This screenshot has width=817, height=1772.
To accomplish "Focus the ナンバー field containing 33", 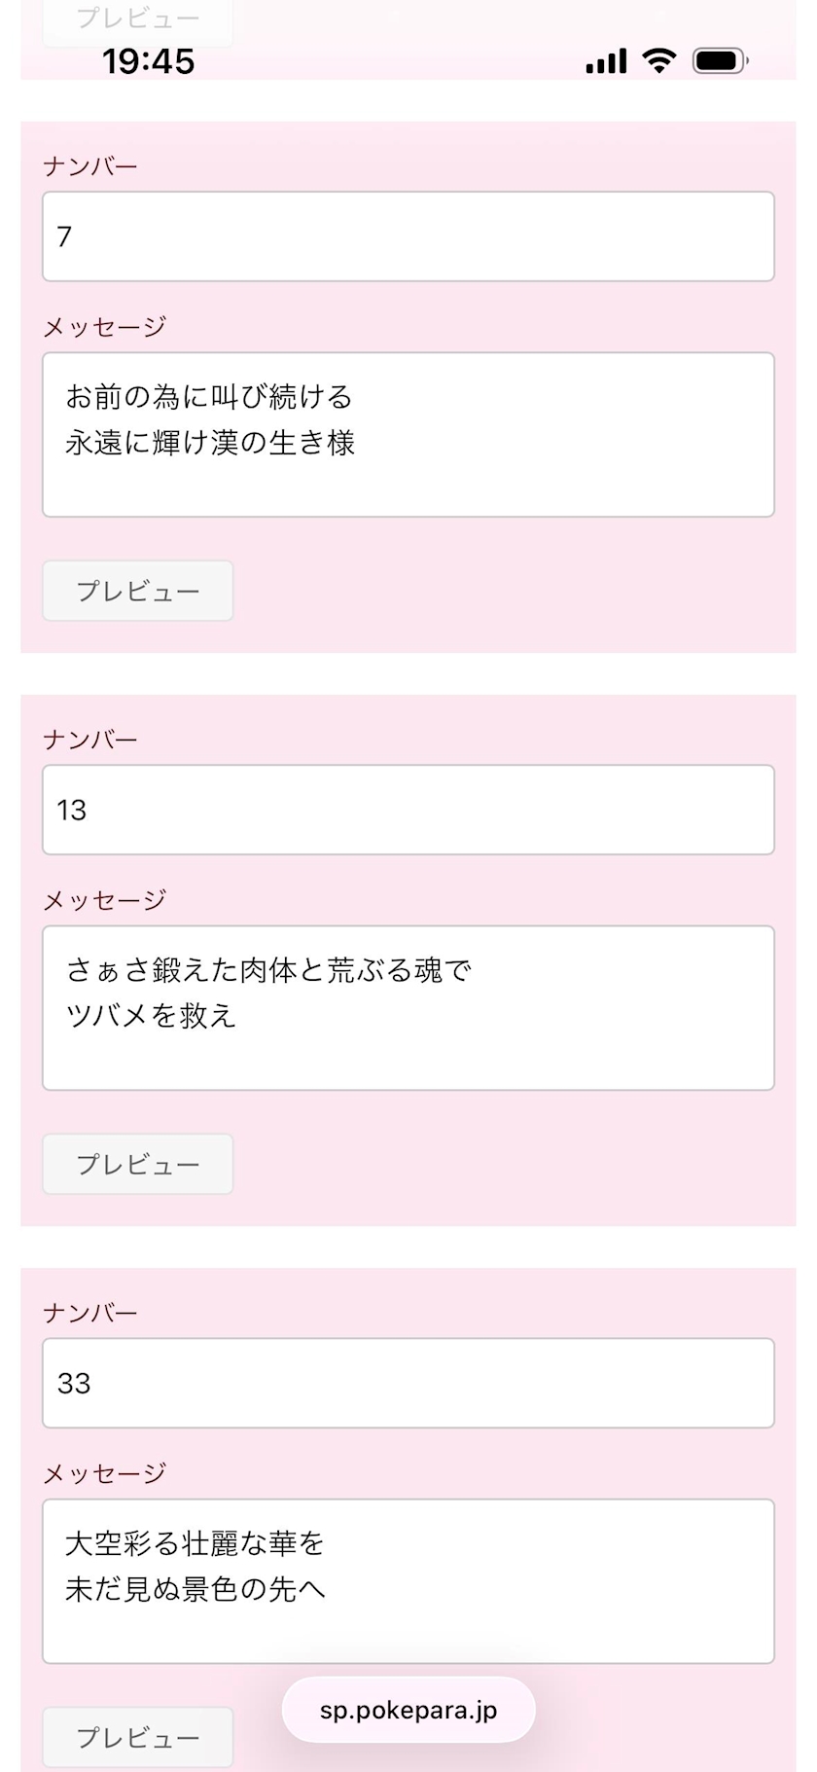I will pos(408,1383).
